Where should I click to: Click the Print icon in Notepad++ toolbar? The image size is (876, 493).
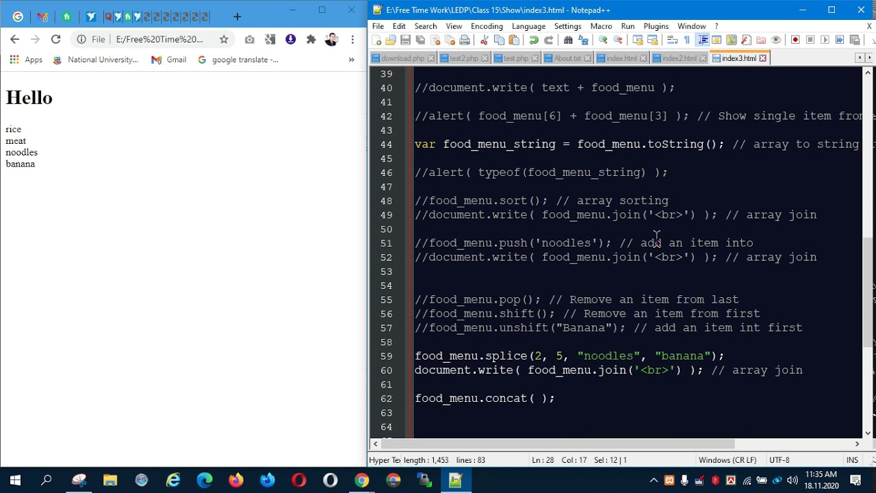465,40
